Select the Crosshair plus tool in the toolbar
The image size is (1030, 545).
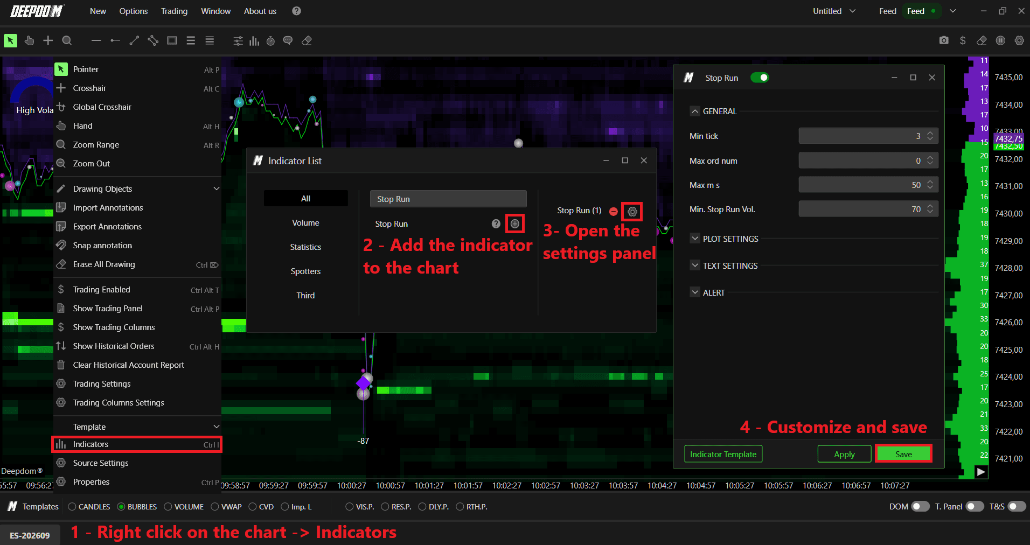(48, 40)
